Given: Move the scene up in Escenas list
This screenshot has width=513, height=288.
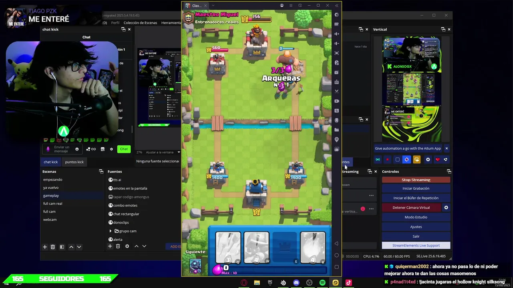Looking at the screenshot, I should pyautogui.click(x=71, y=247).
